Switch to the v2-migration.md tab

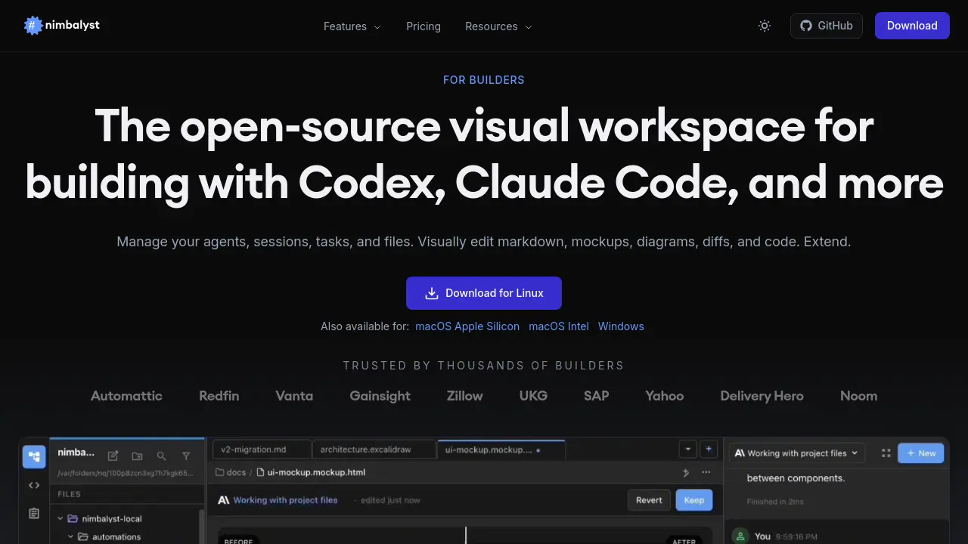pos(261,450)
